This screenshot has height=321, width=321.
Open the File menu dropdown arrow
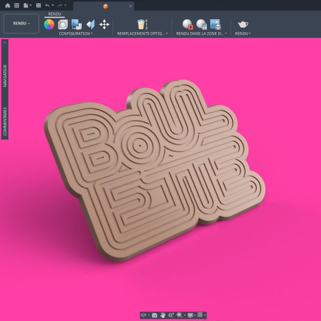[x=30, y=5]
